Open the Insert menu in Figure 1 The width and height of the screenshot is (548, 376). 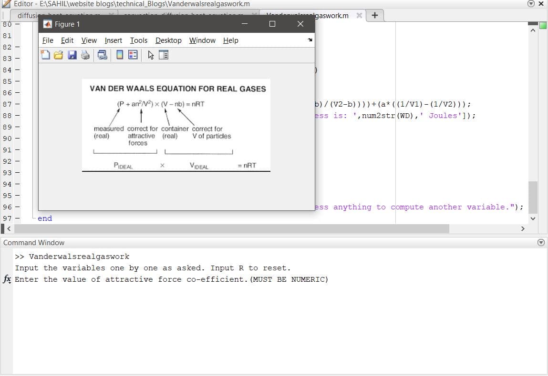114,40
